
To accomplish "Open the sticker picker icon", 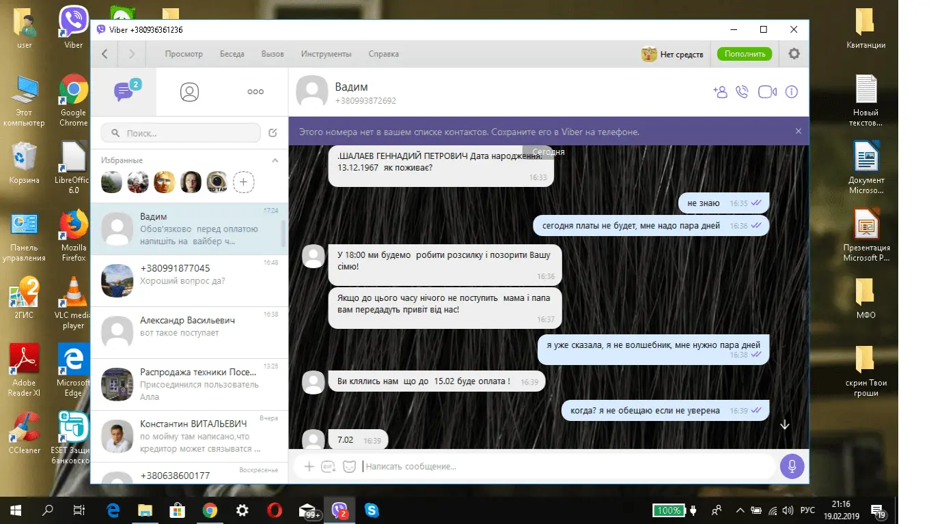I will 349,467.
